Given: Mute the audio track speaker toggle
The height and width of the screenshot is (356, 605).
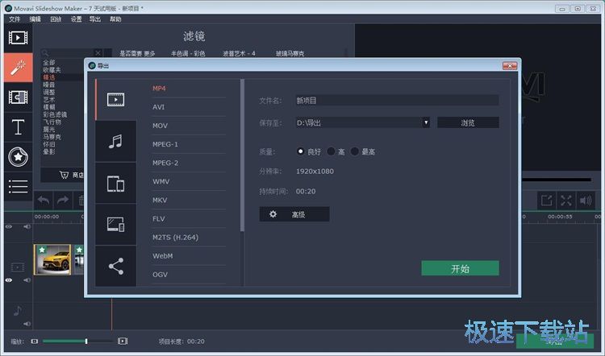Looking at the screenshot, I should (27, 324).
